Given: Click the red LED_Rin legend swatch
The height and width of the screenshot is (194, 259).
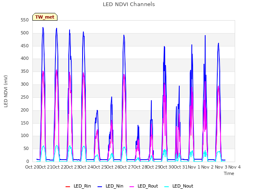Looking at the screenshot, I should click(x=68, y=187).
